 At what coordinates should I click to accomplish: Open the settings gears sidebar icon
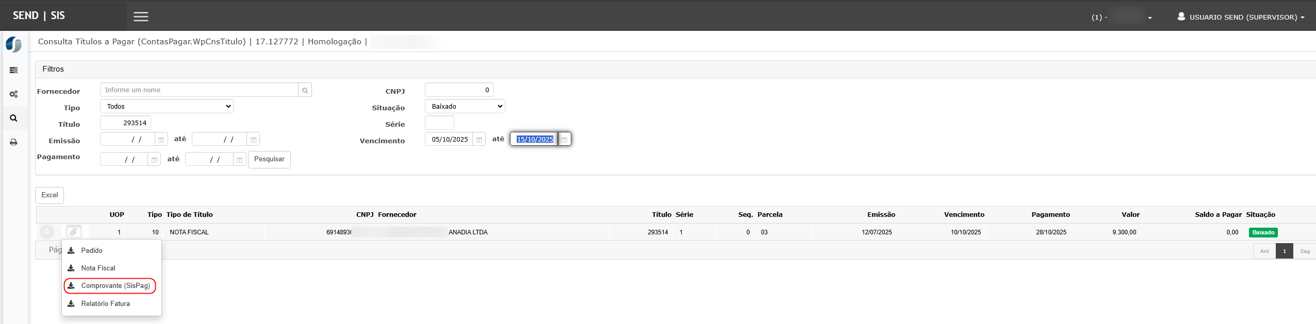13,94
